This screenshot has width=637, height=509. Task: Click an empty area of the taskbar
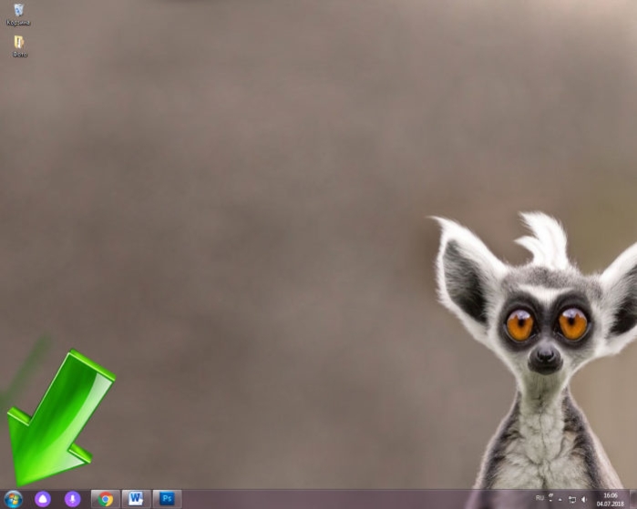click(x=345, y=499)
